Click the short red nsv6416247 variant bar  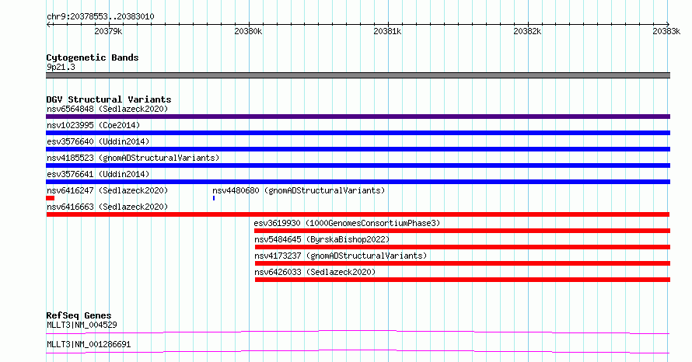pyautogui.click(x=51, y=198)
